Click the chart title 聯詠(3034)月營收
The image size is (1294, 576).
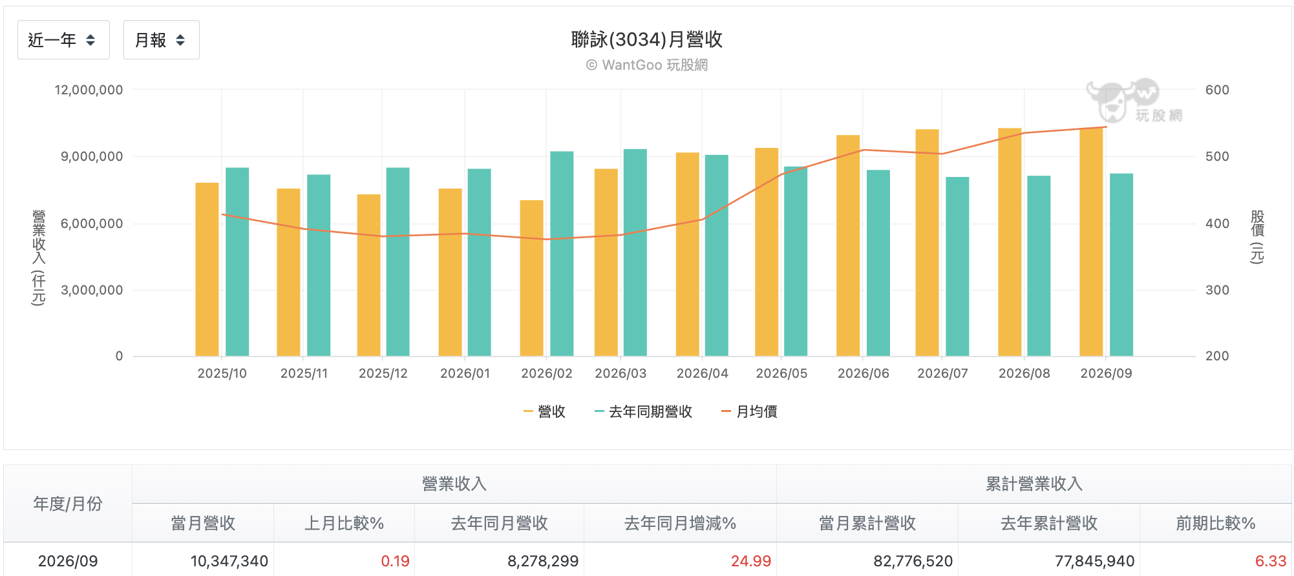coord(647,39)
